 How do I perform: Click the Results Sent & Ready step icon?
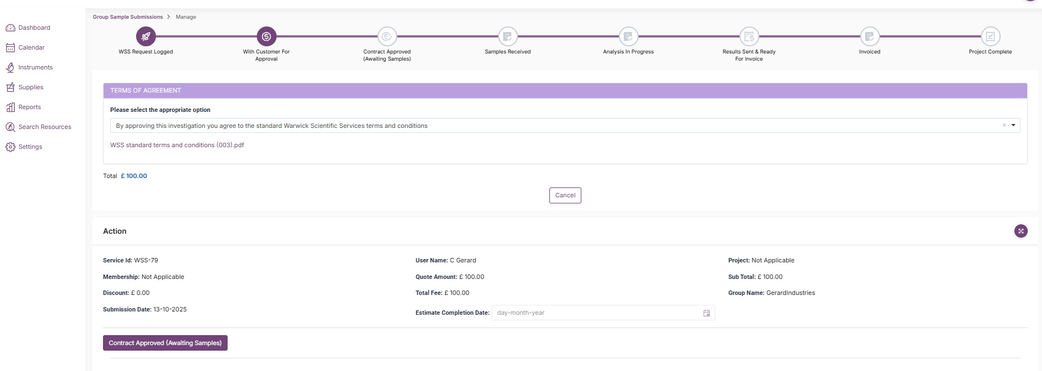(x=749, y=36)
